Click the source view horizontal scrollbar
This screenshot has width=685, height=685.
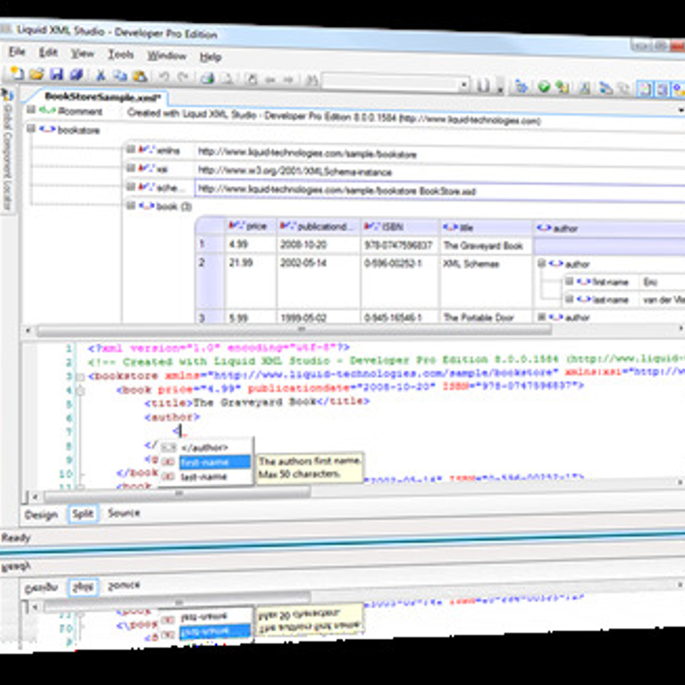coord(178,494)
